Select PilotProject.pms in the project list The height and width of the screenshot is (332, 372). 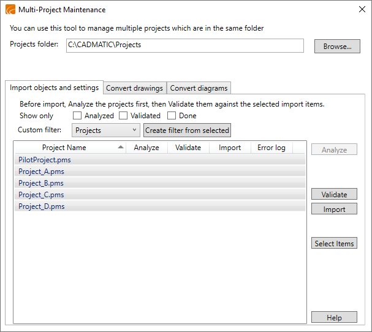click(44, 160)
